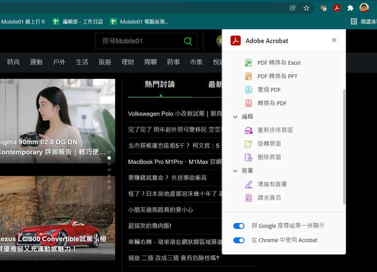The width and height of the screenshot is (377, 272).
Task: Select PDF 轉換為 PPT option
Action: (278, 76)
